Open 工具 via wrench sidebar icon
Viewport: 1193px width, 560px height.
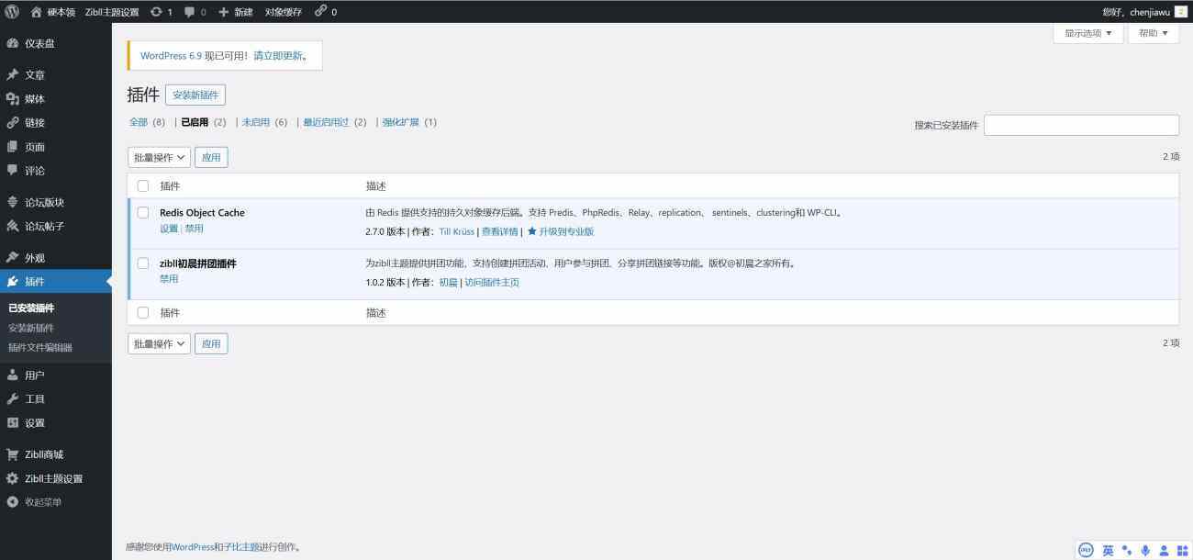tap(14, 398)
